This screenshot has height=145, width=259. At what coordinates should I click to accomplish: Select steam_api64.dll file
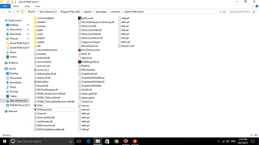[x=87, y=94]
